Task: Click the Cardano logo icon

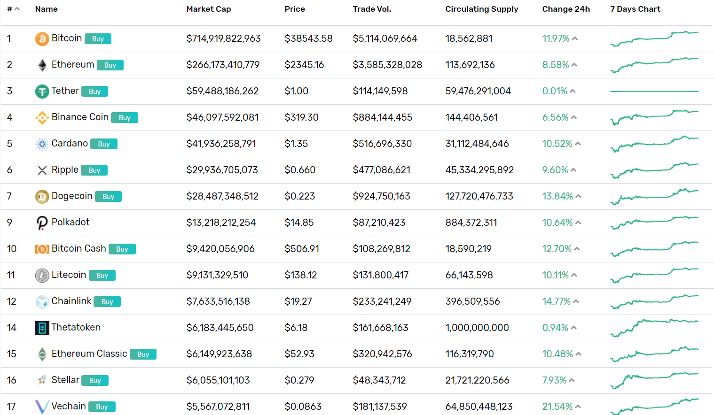Action: 42,144
